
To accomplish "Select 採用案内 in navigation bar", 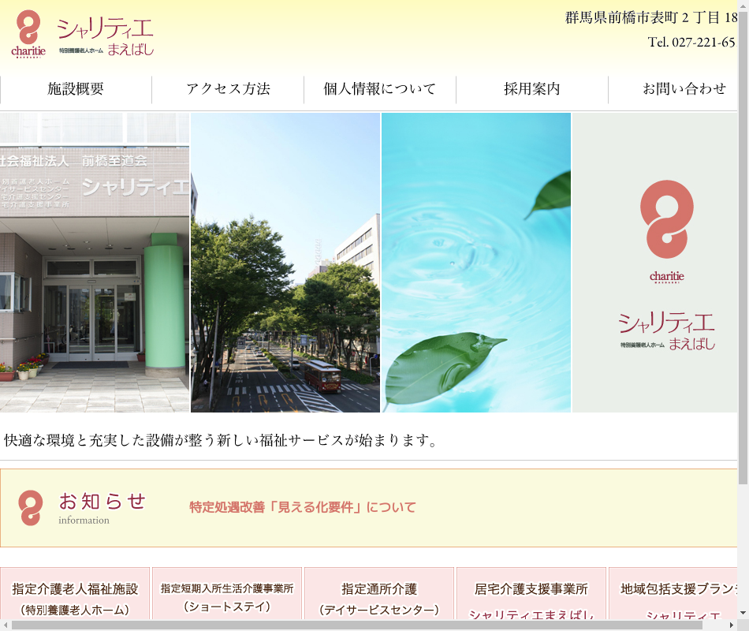I will 532,89.
